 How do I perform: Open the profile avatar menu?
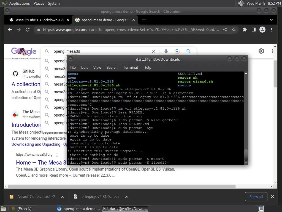point(262,30)
